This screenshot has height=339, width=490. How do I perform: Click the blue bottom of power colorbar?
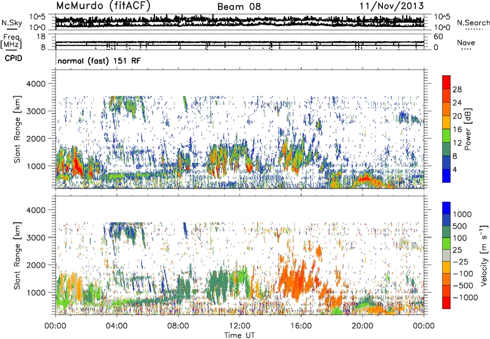click(x=447, y=176)
